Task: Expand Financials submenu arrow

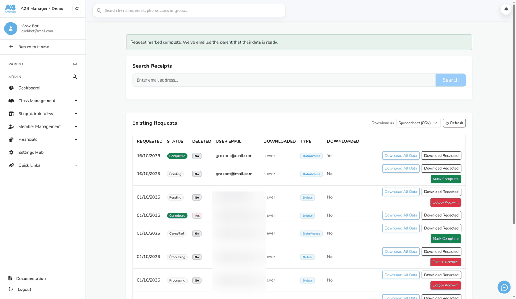Action: coord(76,140)
